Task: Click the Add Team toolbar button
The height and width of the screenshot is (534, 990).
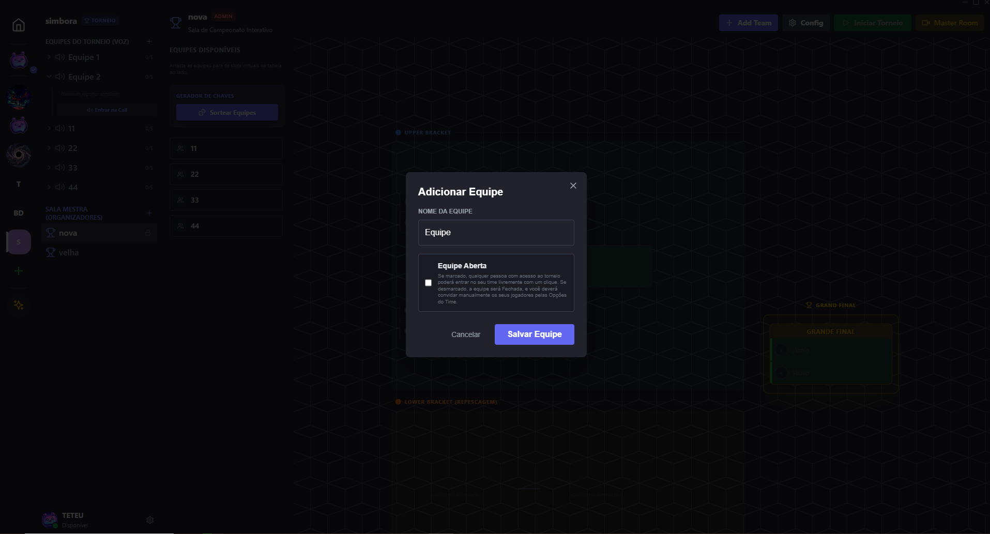Action: click(748, 23)
